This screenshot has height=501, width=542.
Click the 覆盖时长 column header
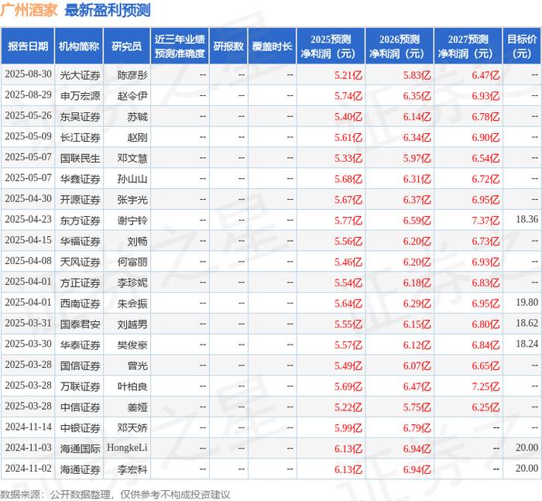[x=272, y=46]
